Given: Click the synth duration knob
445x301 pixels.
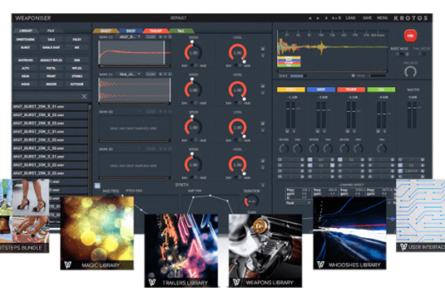Looking at the screenshot, I should 251,201.
